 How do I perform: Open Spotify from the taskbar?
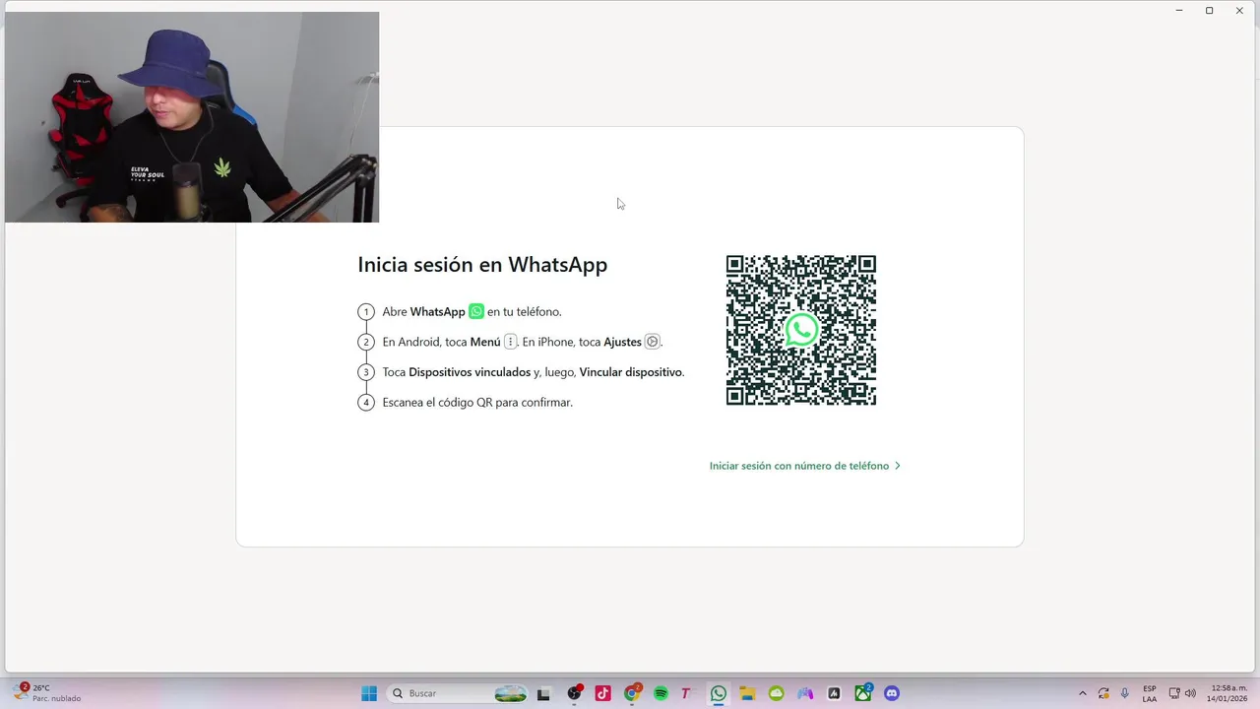pyautogui.click(x=661, y=693)
